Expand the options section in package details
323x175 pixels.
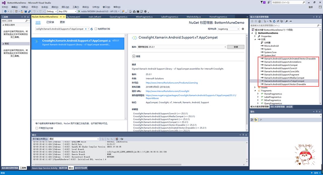pyautogui.click(x=134, y=56)
